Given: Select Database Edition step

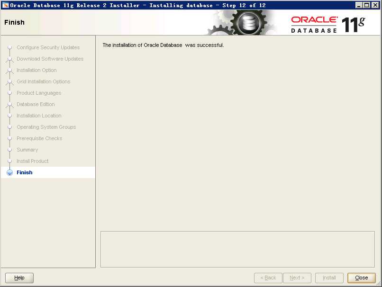Looking at the screenshot, I should (36, 104).
